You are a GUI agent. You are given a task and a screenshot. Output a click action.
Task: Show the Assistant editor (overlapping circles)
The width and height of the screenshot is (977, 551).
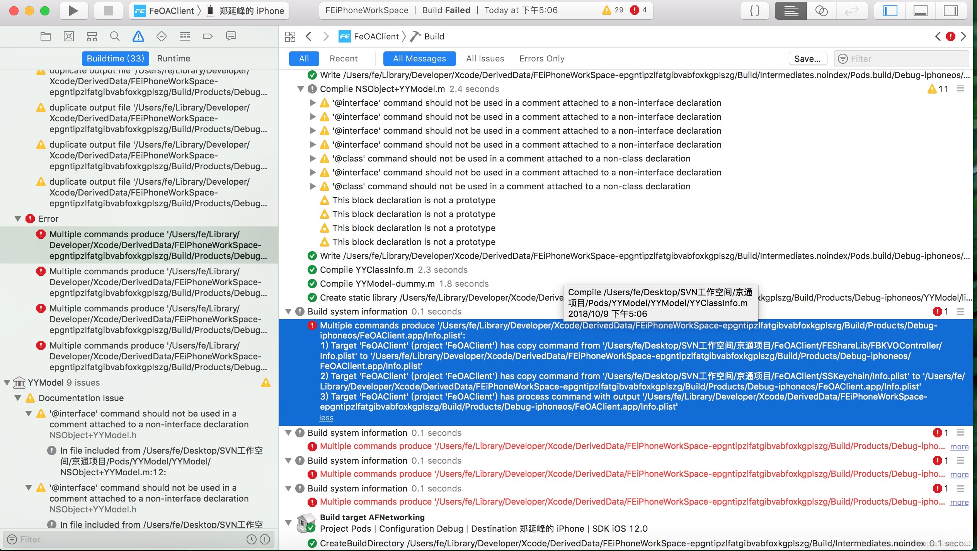click(821, 11)
